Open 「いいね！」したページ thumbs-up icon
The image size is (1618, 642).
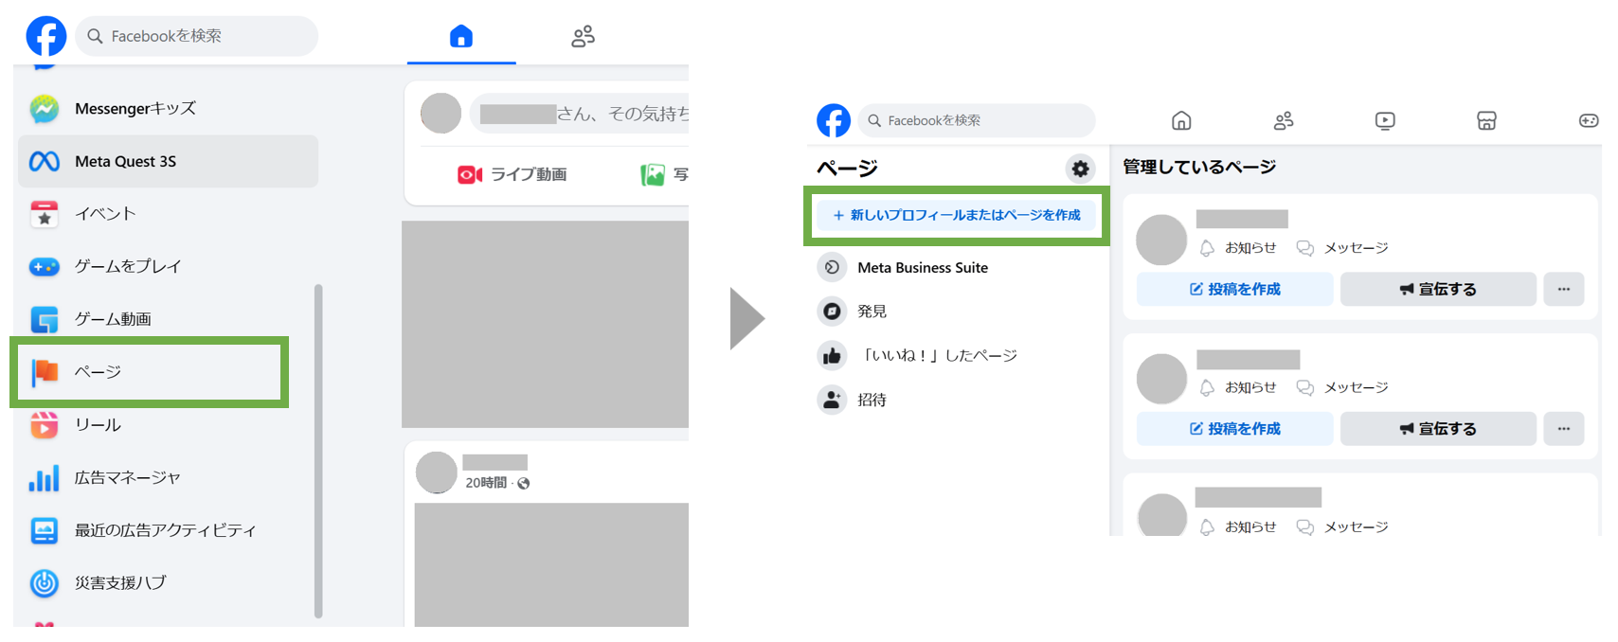(832, 356)
